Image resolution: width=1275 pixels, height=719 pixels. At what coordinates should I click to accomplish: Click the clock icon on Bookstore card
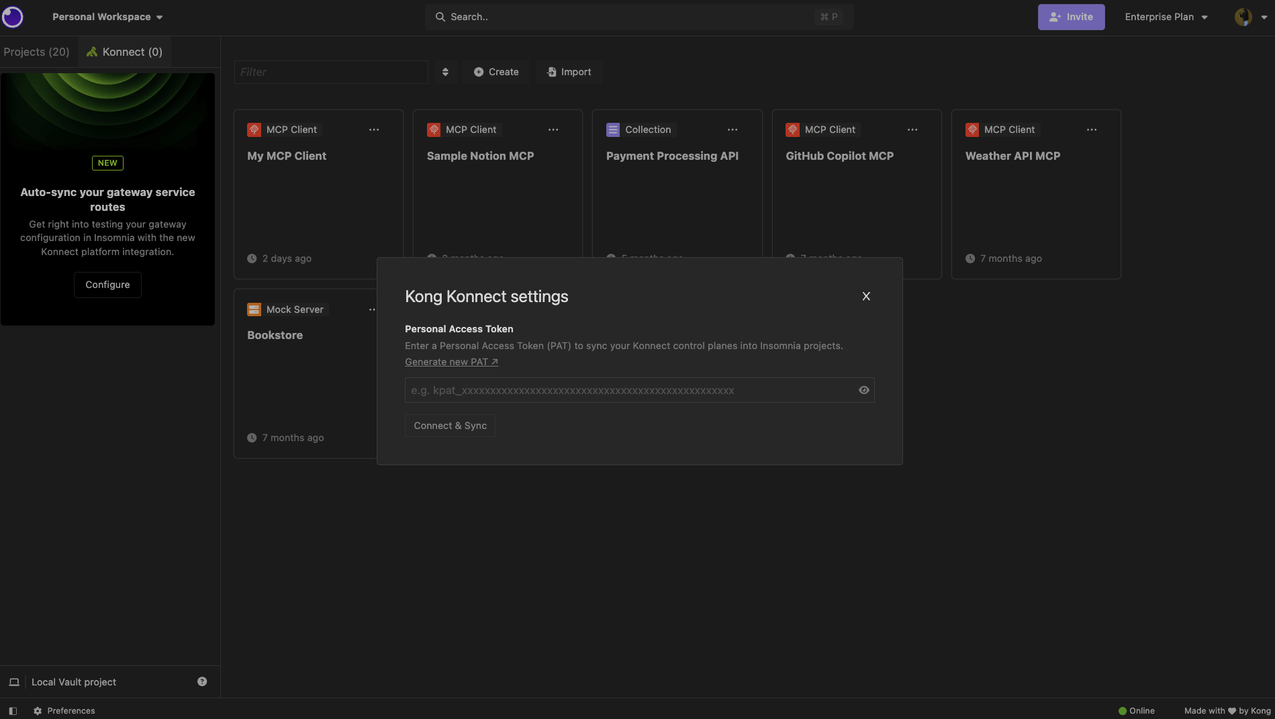252,438
